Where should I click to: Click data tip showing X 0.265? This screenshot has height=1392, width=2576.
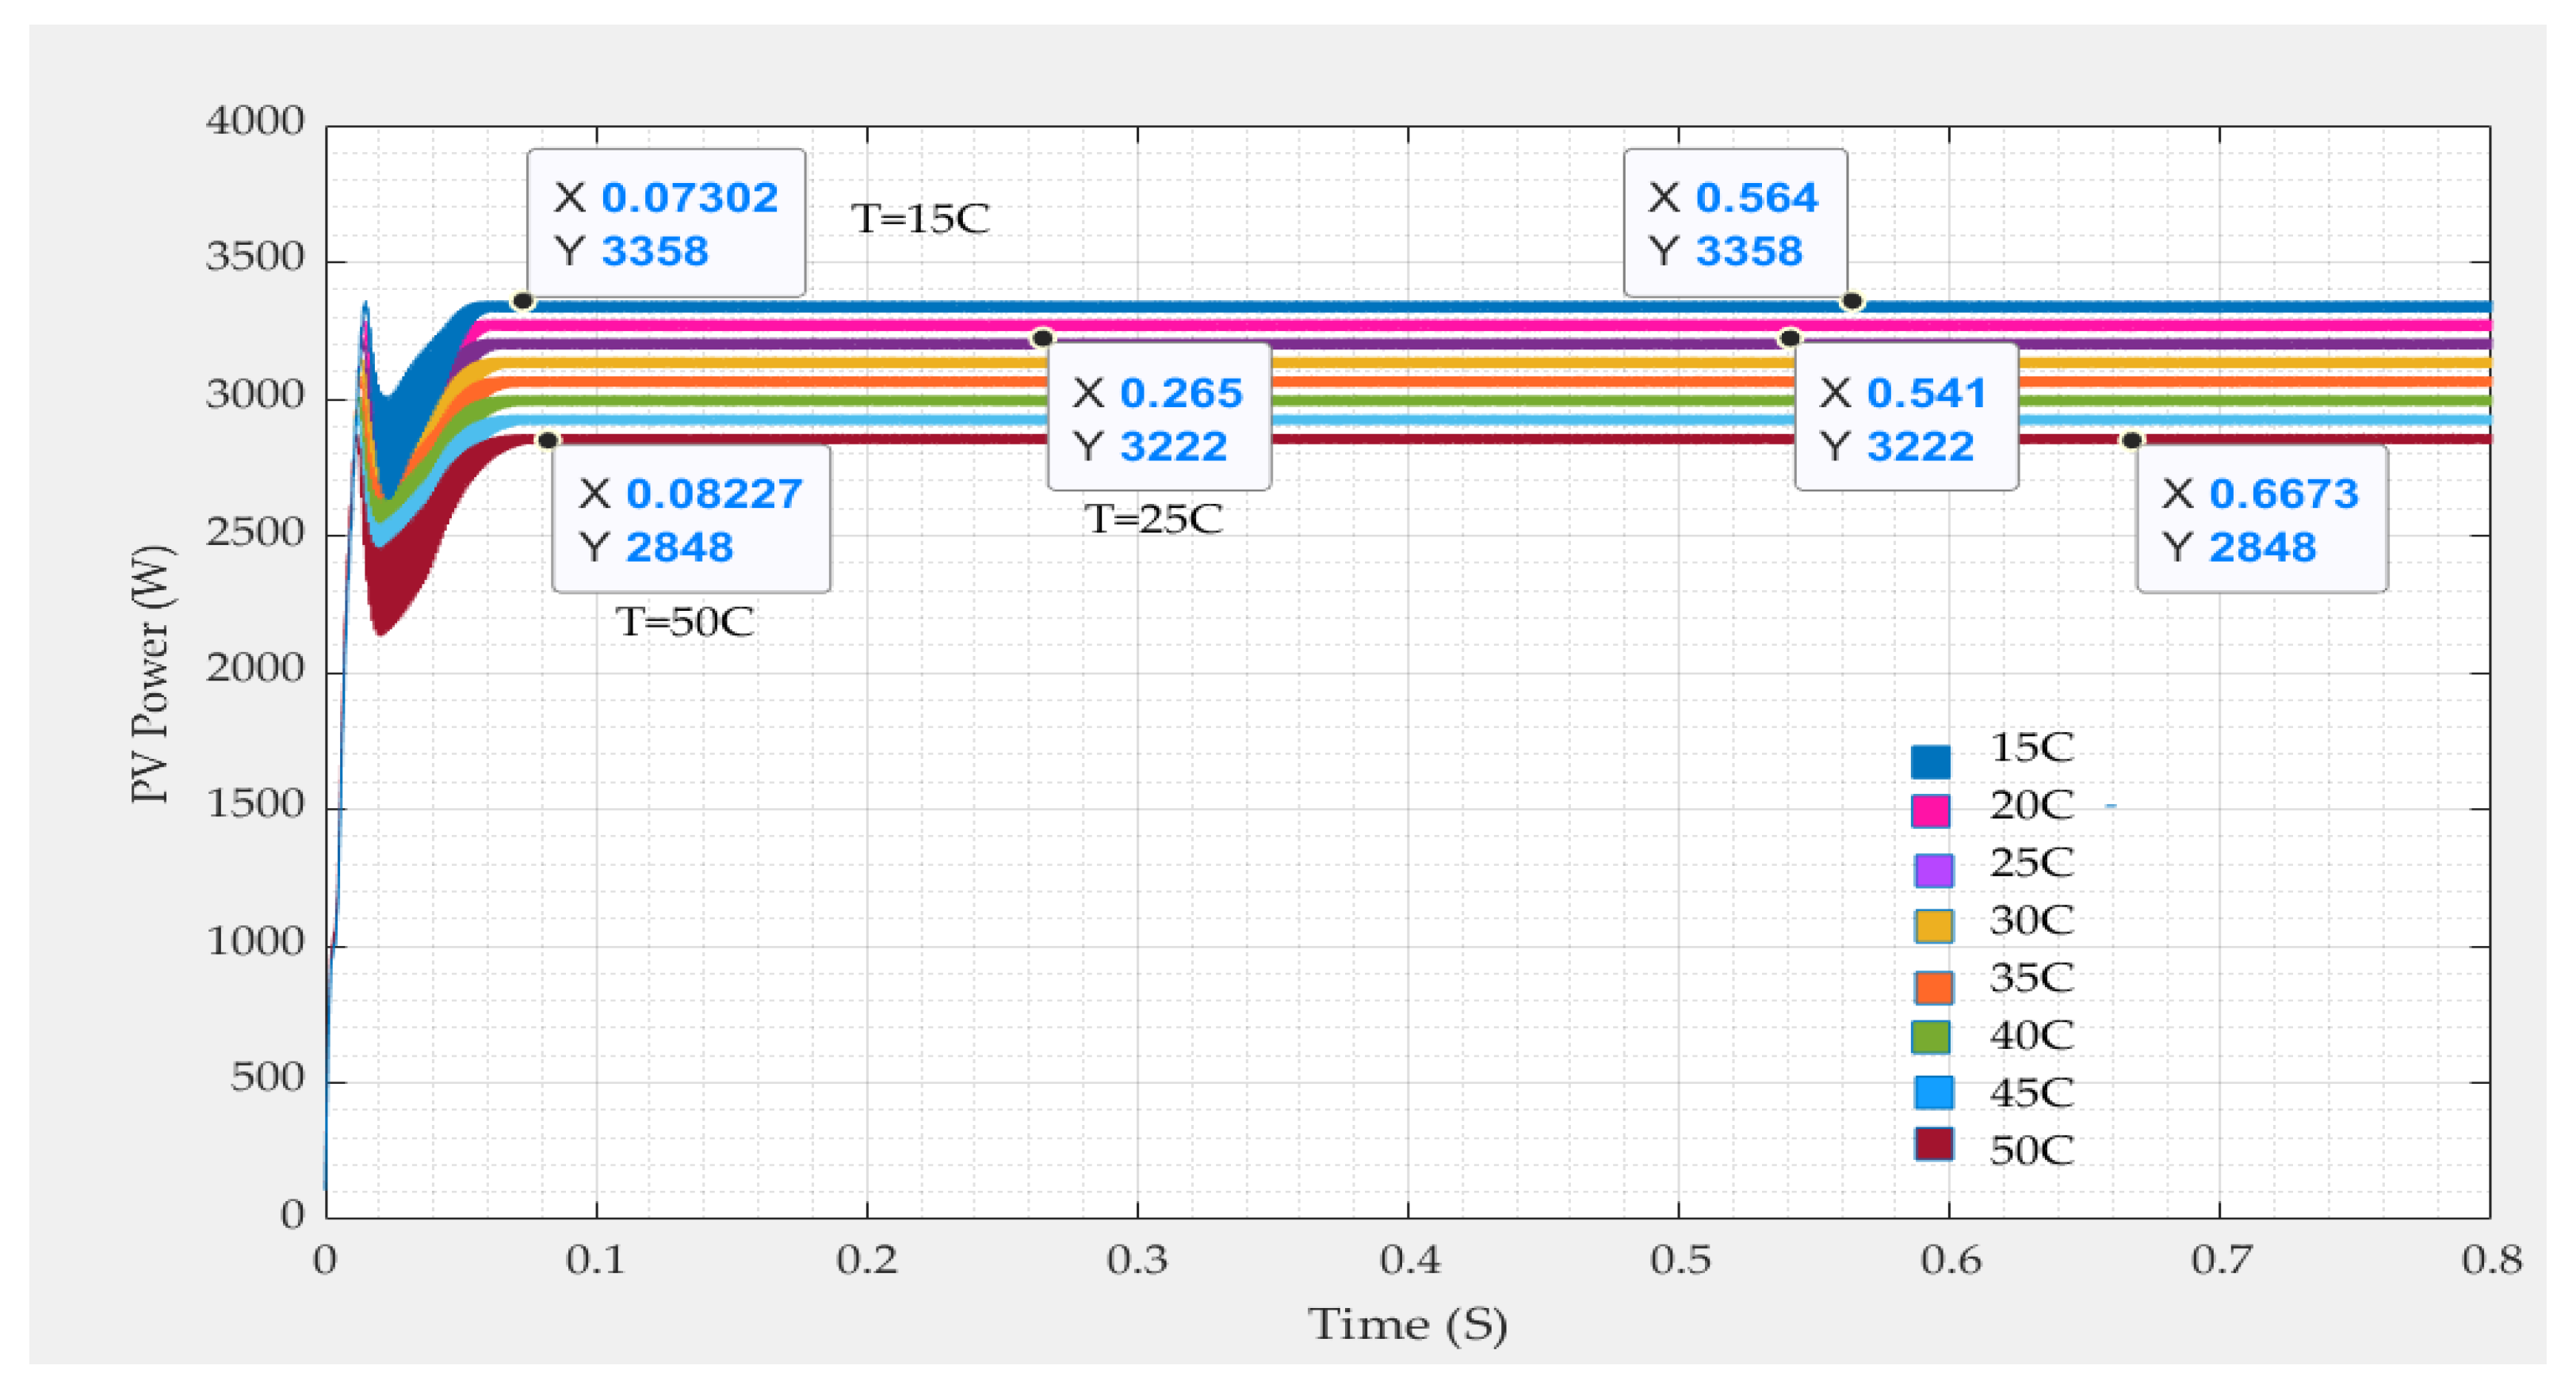tap(1159, 418)
